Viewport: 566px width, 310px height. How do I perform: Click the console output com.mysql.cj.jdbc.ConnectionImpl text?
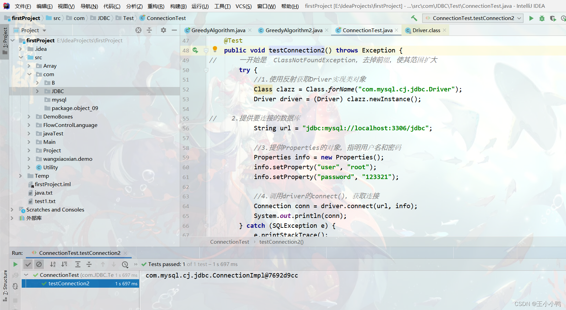tap(222, 275)
